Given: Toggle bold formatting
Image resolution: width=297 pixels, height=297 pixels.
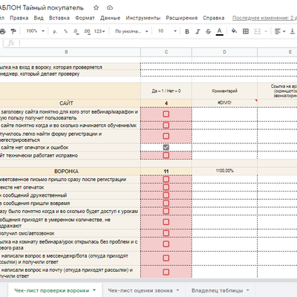Looking at the screenshot, I should [187, 31].
